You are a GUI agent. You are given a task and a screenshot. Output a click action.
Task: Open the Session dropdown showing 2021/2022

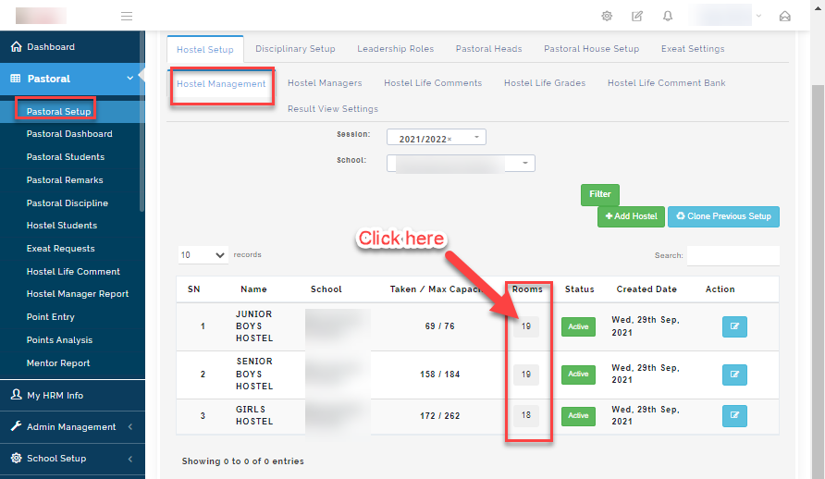(437, 137)
